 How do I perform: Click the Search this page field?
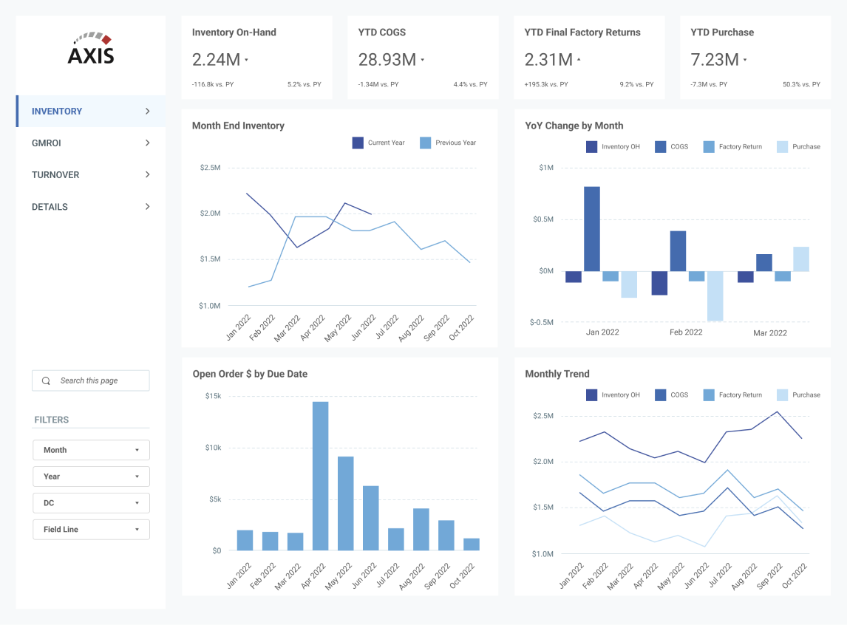[91, 380]
